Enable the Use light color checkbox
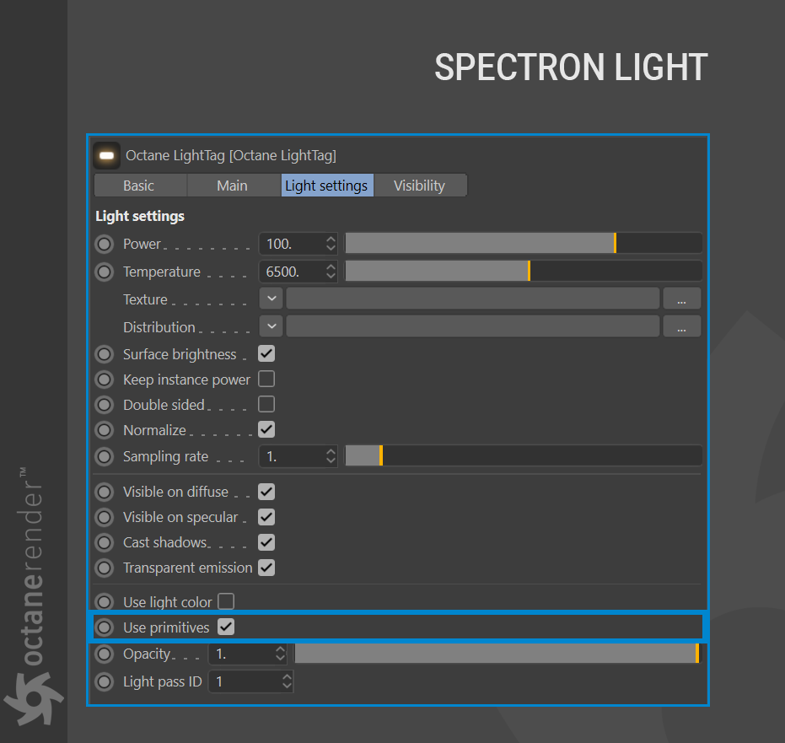785x743 pixels. point(226,601)
